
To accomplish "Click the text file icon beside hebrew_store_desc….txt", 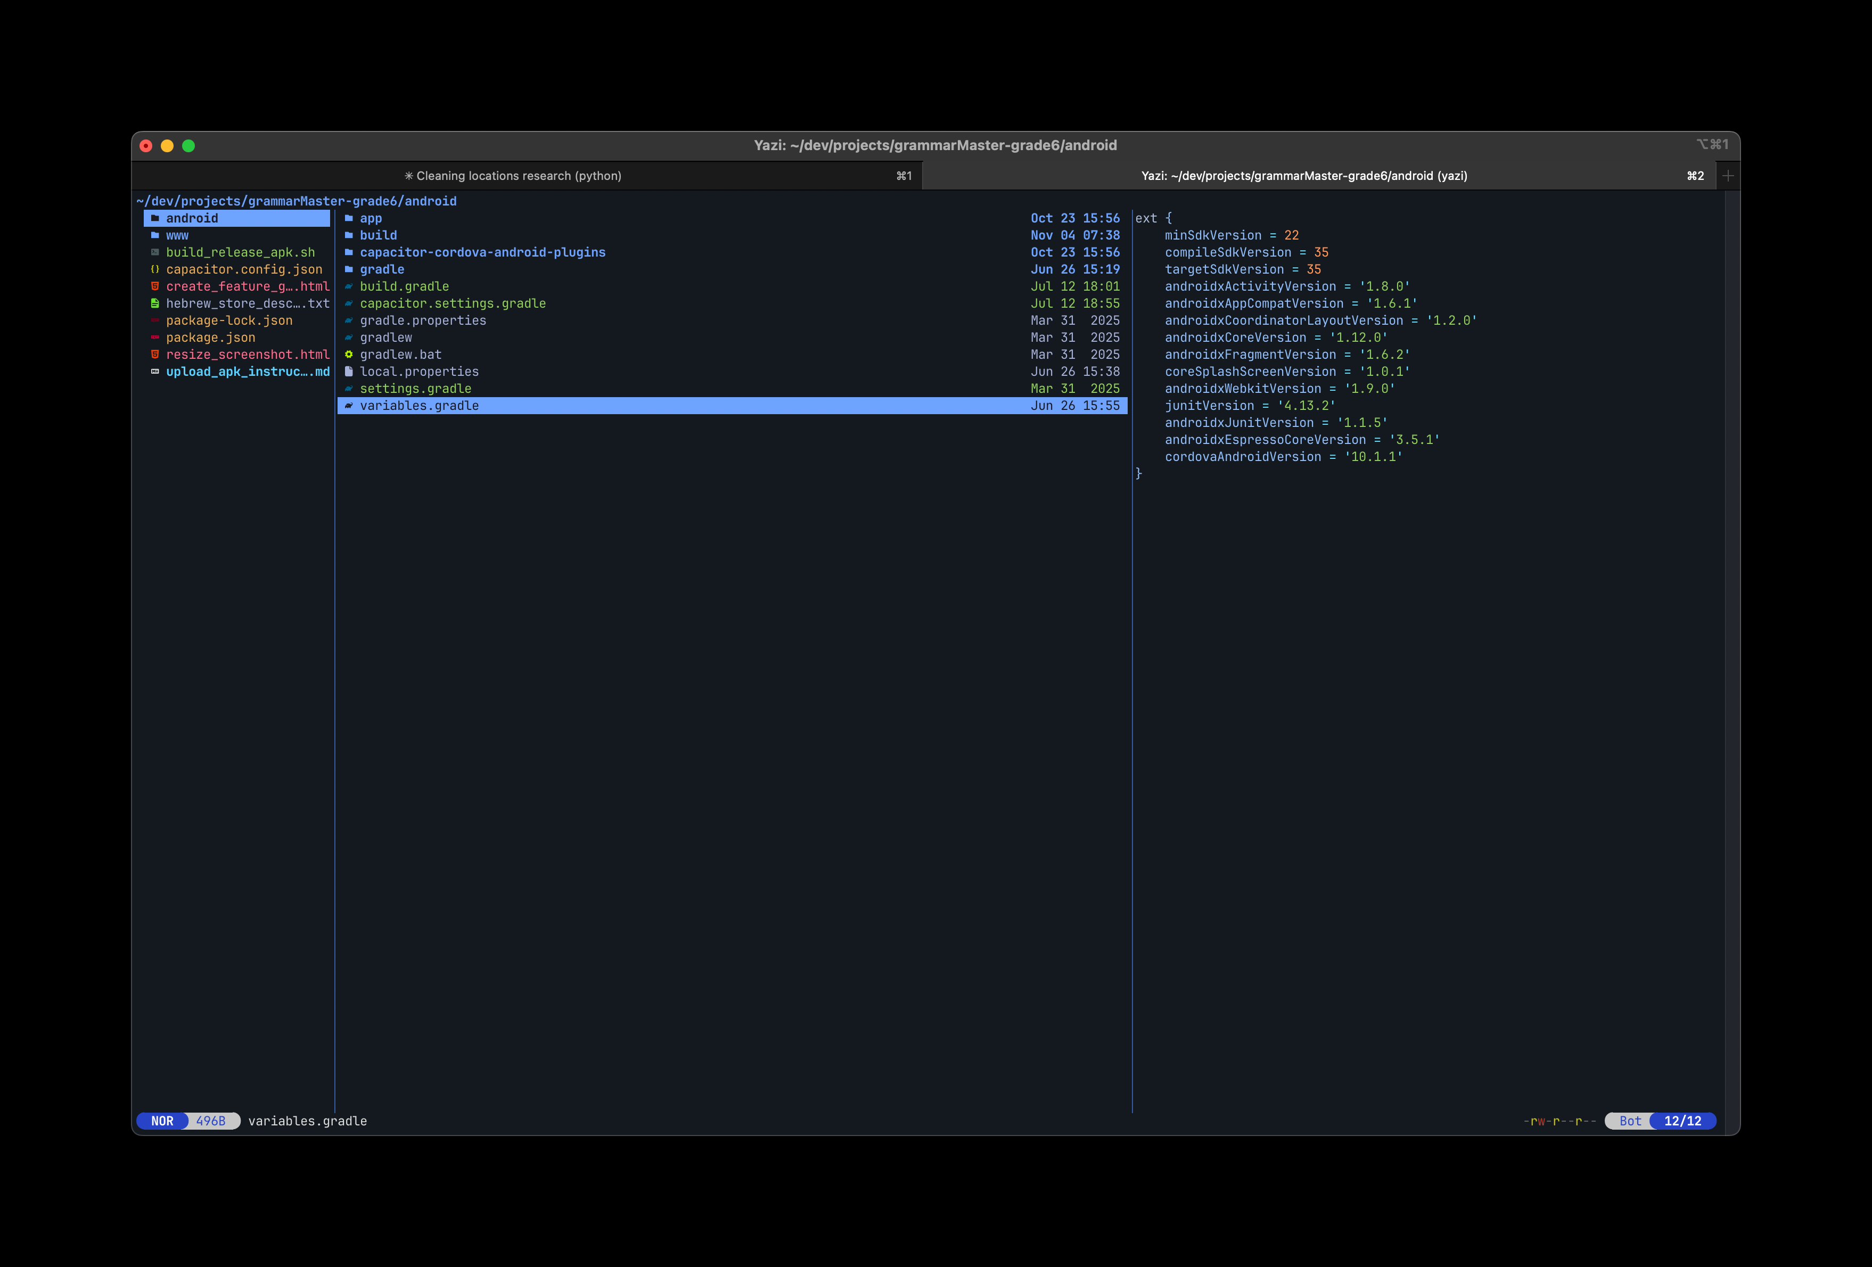I will click(x=154, y=303).
